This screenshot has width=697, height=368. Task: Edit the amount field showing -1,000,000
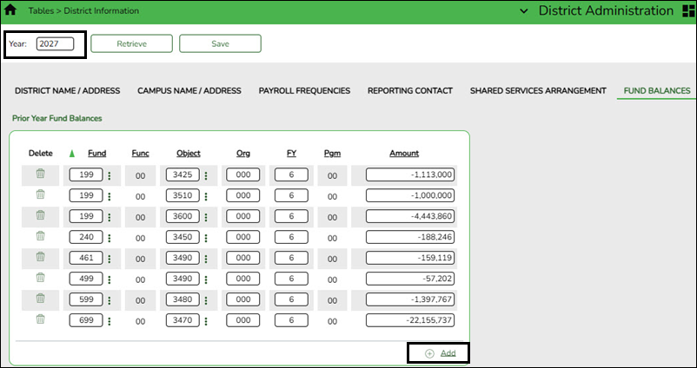410,195
